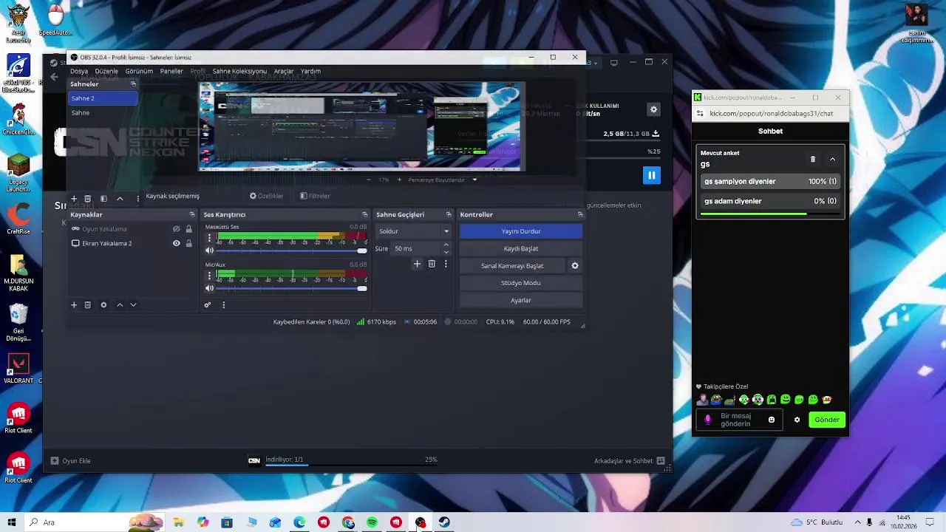Mute Masaüstü Ses audio

coord(209,250)
